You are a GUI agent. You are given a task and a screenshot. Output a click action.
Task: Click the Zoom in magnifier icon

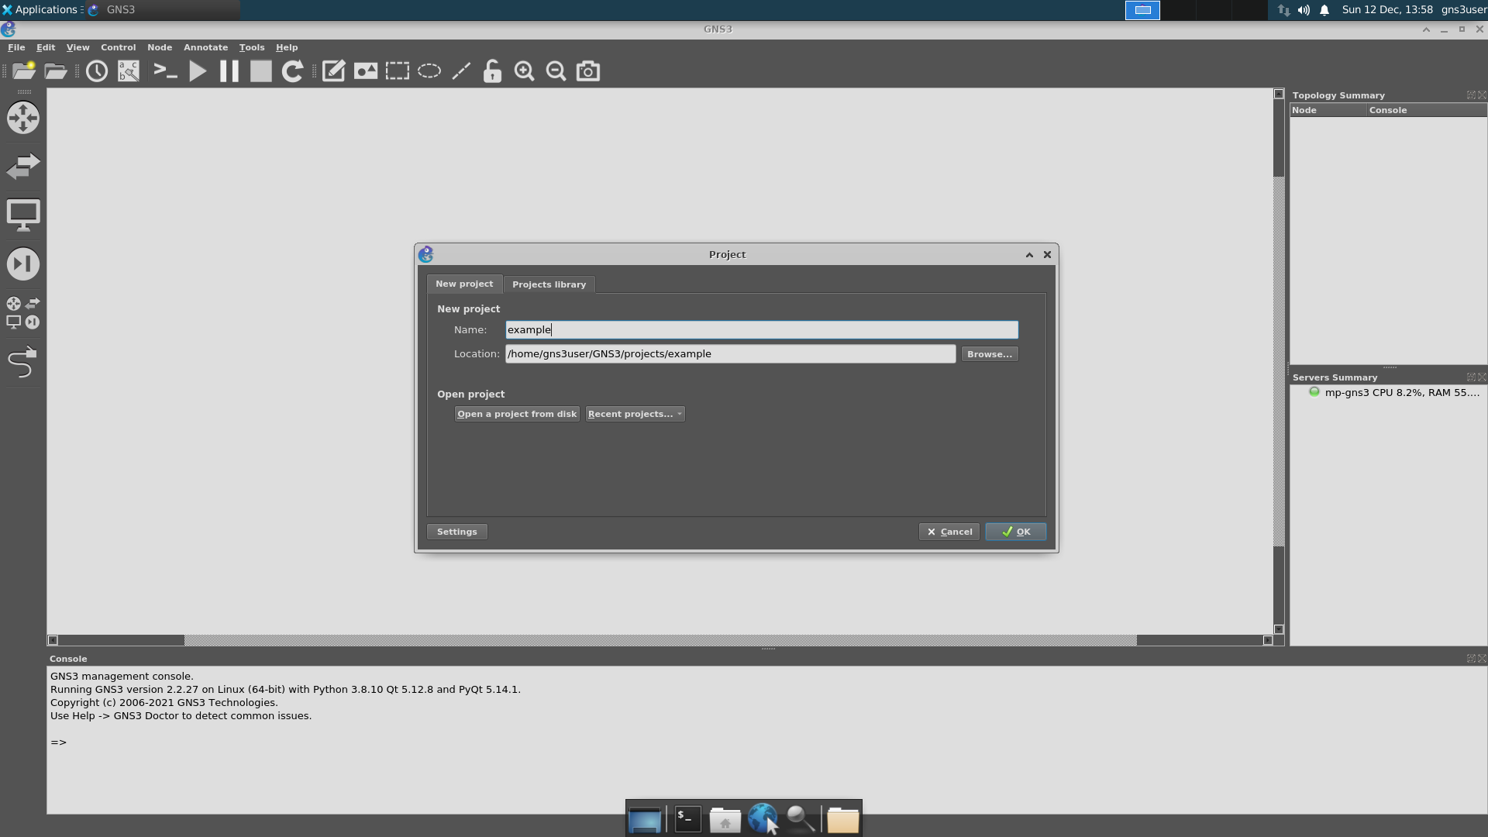[x=525, y=71]
